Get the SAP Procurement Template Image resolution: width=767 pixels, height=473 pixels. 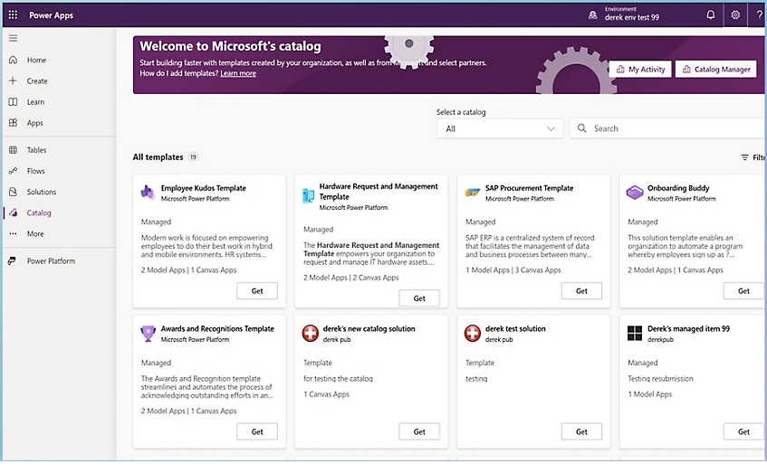point(581,290)
